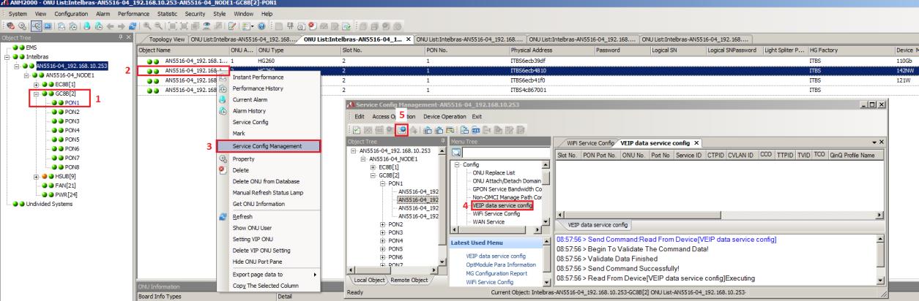This screenshot has height=301, width=919.
Task: Expand PON4 in Service Config object tree
Action: [382, 240]
